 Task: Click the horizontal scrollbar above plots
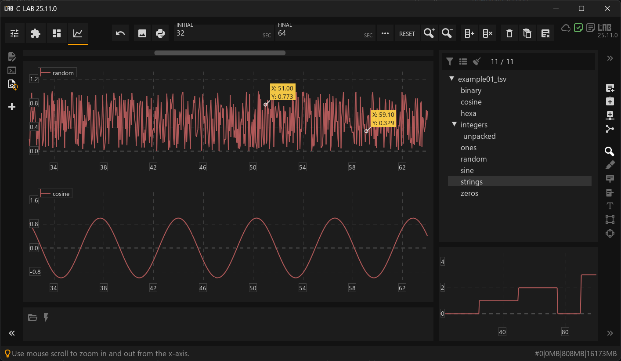point(220,53)
